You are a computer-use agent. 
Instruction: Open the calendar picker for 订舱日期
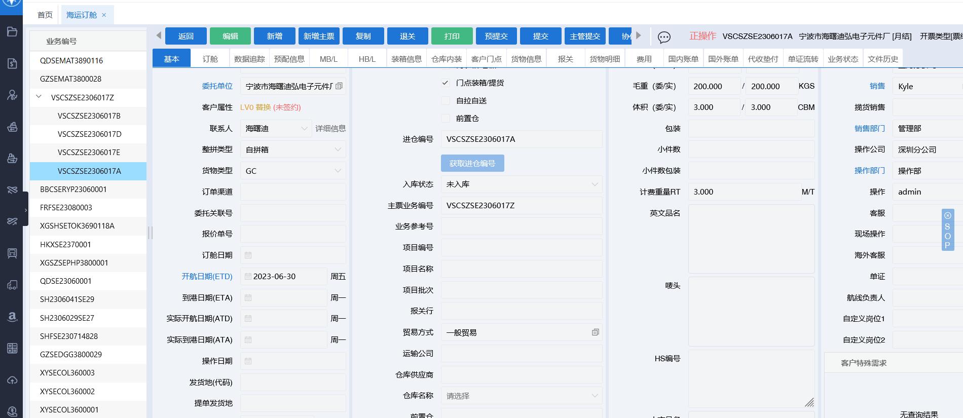tap(248, 255)
